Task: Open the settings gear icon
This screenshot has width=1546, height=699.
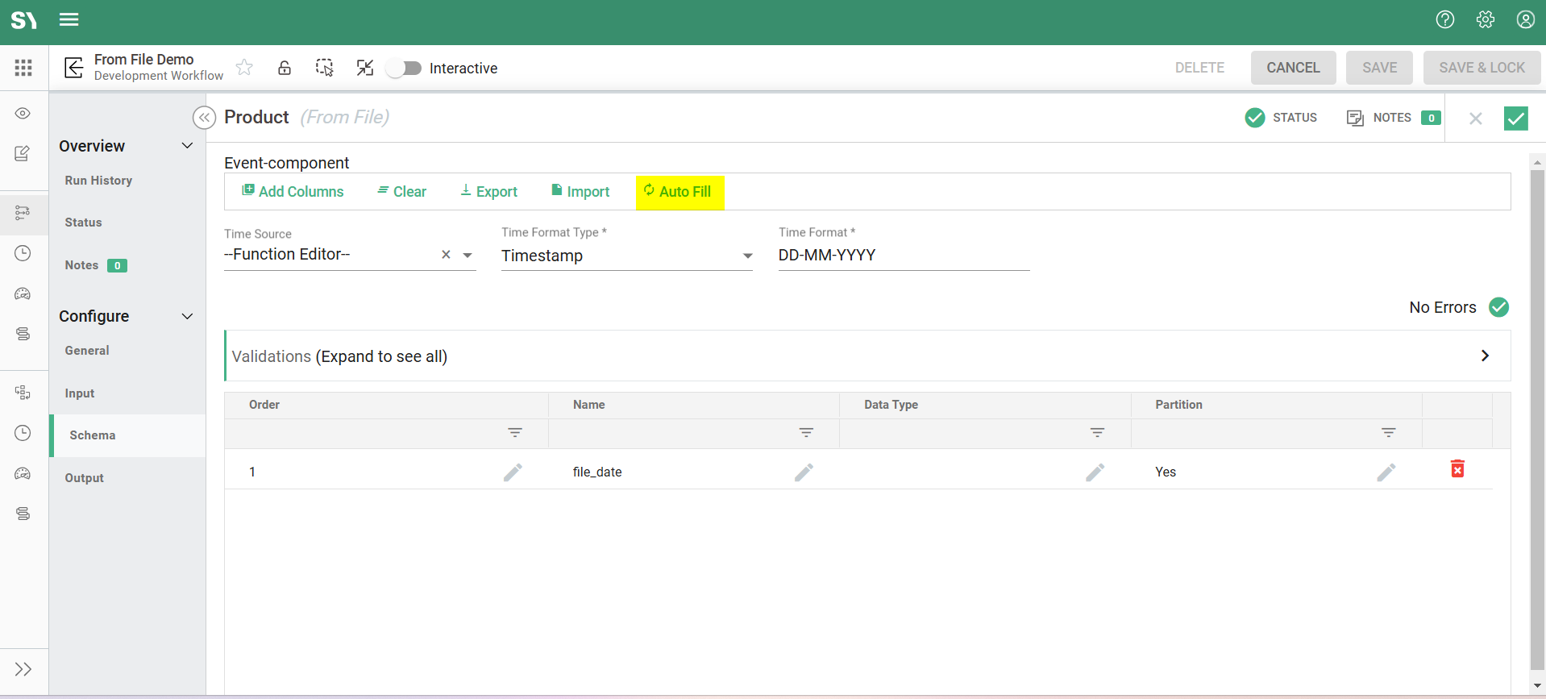Action: (x=1485, y=19)
